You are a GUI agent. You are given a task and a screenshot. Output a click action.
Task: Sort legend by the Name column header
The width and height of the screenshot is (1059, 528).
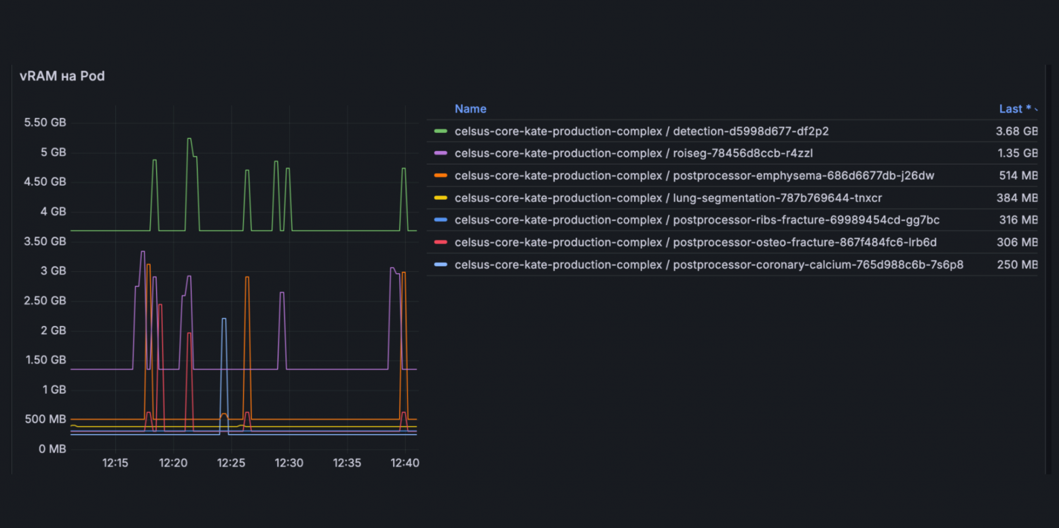[470, 109]
